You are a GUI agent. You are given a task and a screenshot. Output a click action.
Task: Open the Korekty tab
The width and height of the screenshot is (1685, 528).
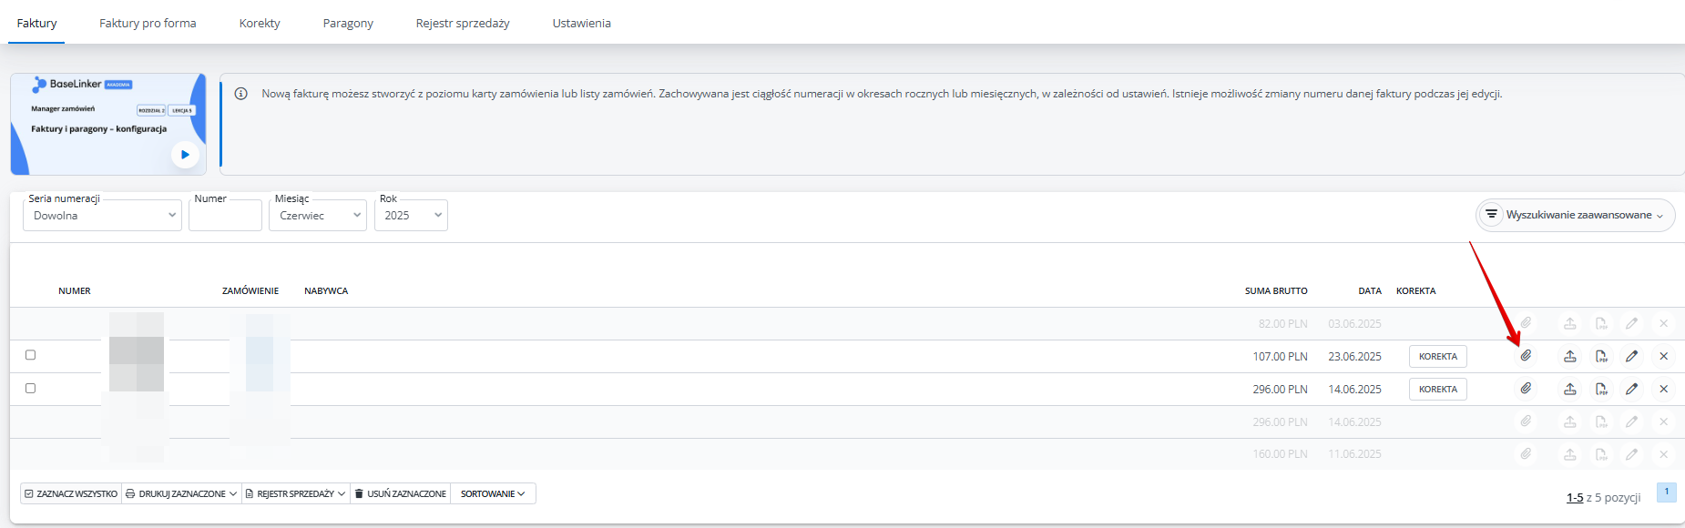(x=260, y=23)
